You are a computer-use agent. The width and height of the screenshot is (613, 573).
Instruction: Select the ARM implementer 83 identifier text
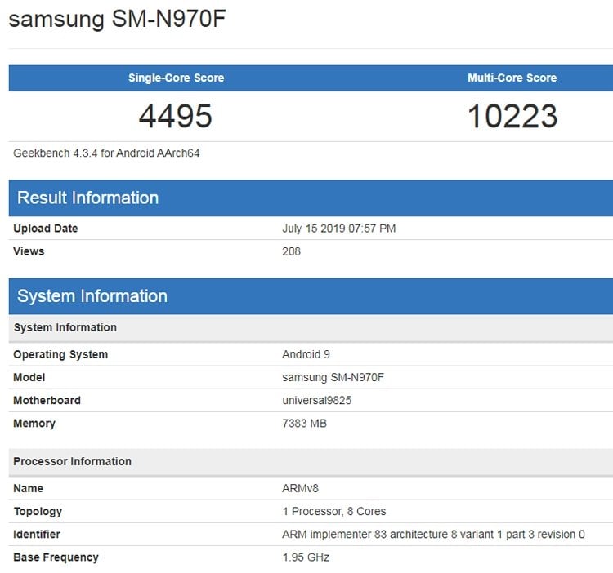(433, 535)
